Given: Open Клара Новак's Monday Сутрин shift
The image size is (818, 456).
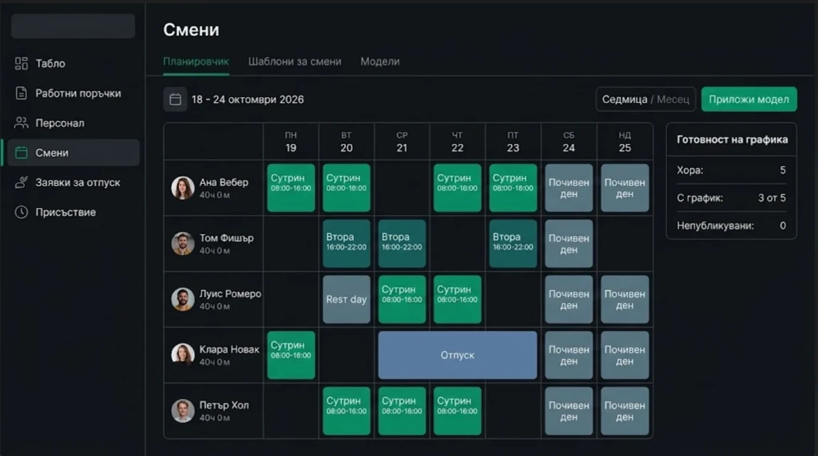Looking at the screenshot, I should pyautogui.click(x=291, y=355).
